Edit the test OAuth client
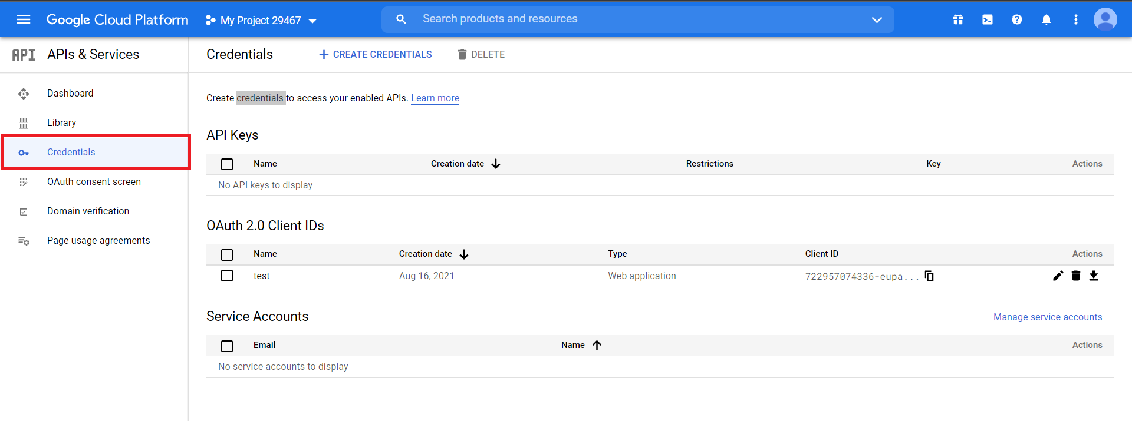The image size is (1132, 421). (x=1058, y=276)
